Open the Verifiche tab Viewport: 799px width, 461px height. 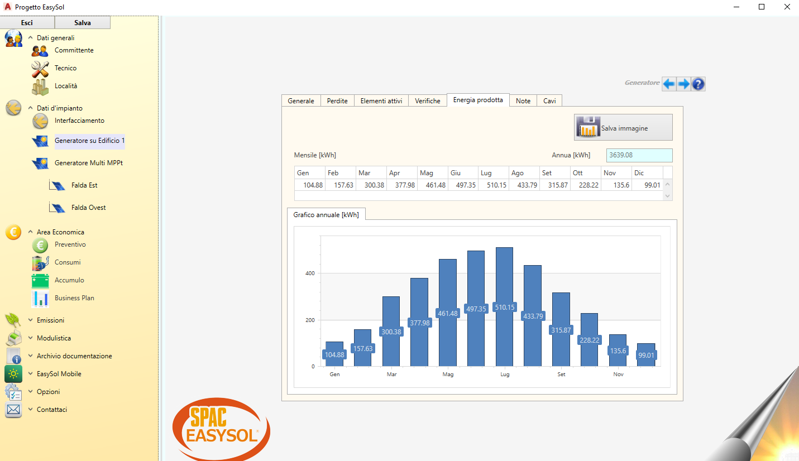[x=427, y=101]
